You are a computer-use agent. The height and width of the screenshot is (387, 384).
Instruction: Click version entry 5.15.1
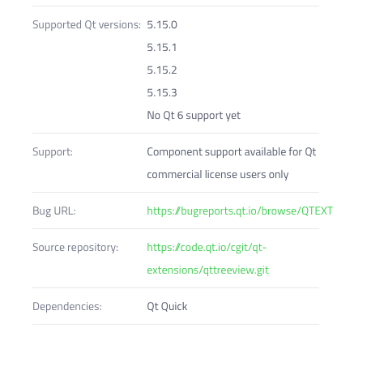[x=162, y=48]
